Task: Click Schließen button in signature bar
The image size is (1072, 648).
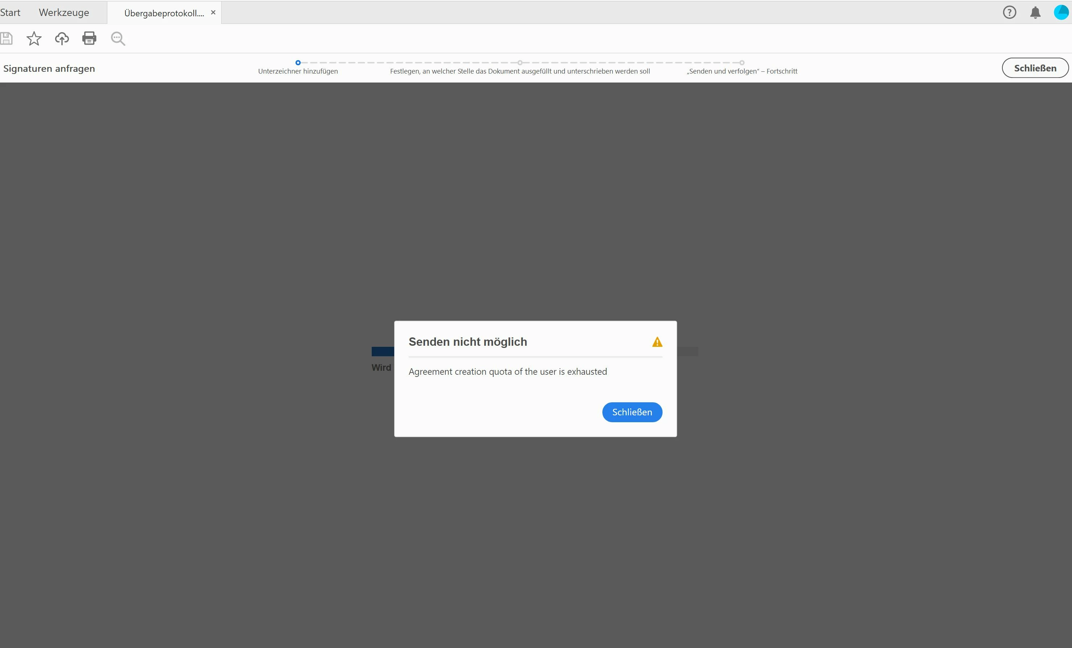Action: click(x=1035, y=68)
